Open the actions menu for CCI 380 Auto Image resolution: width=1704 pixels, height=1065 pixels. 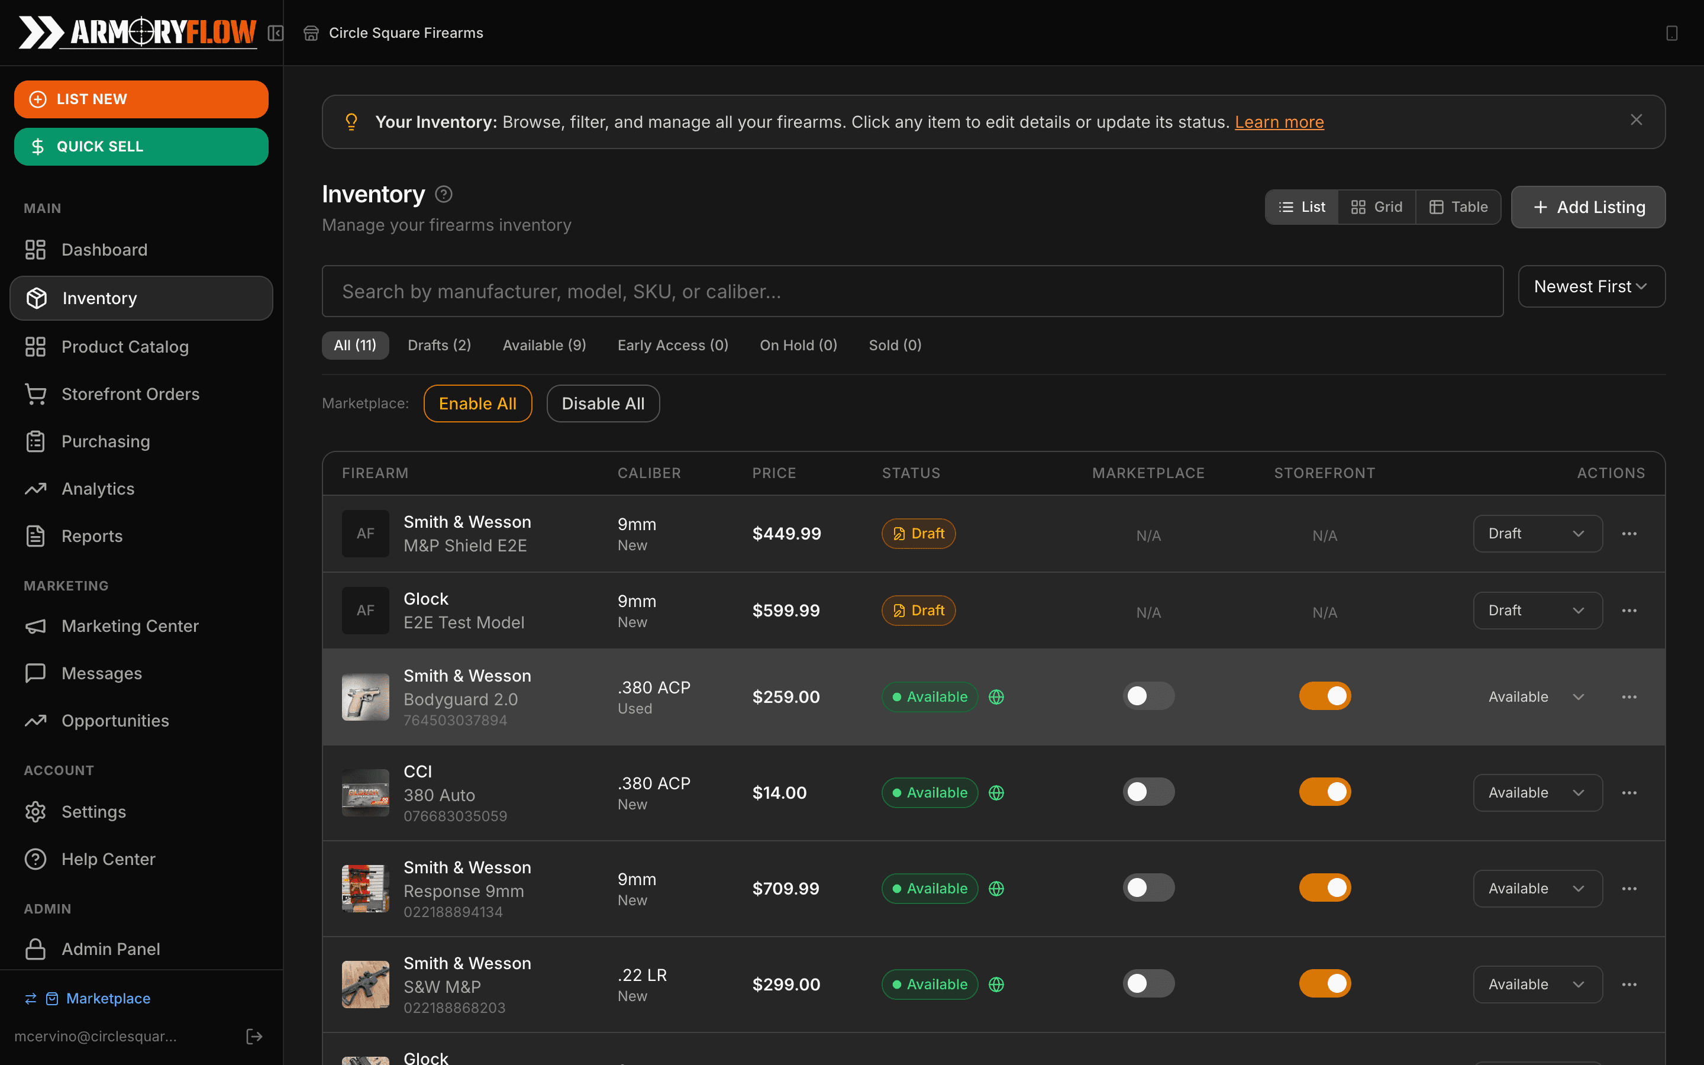1631,792
